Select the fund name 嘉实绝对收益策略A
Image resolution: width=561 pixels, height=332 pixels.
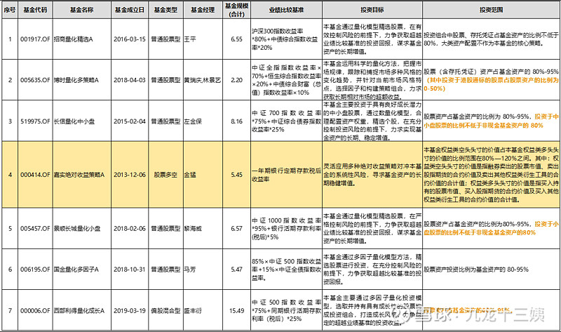tap(79, 175)
